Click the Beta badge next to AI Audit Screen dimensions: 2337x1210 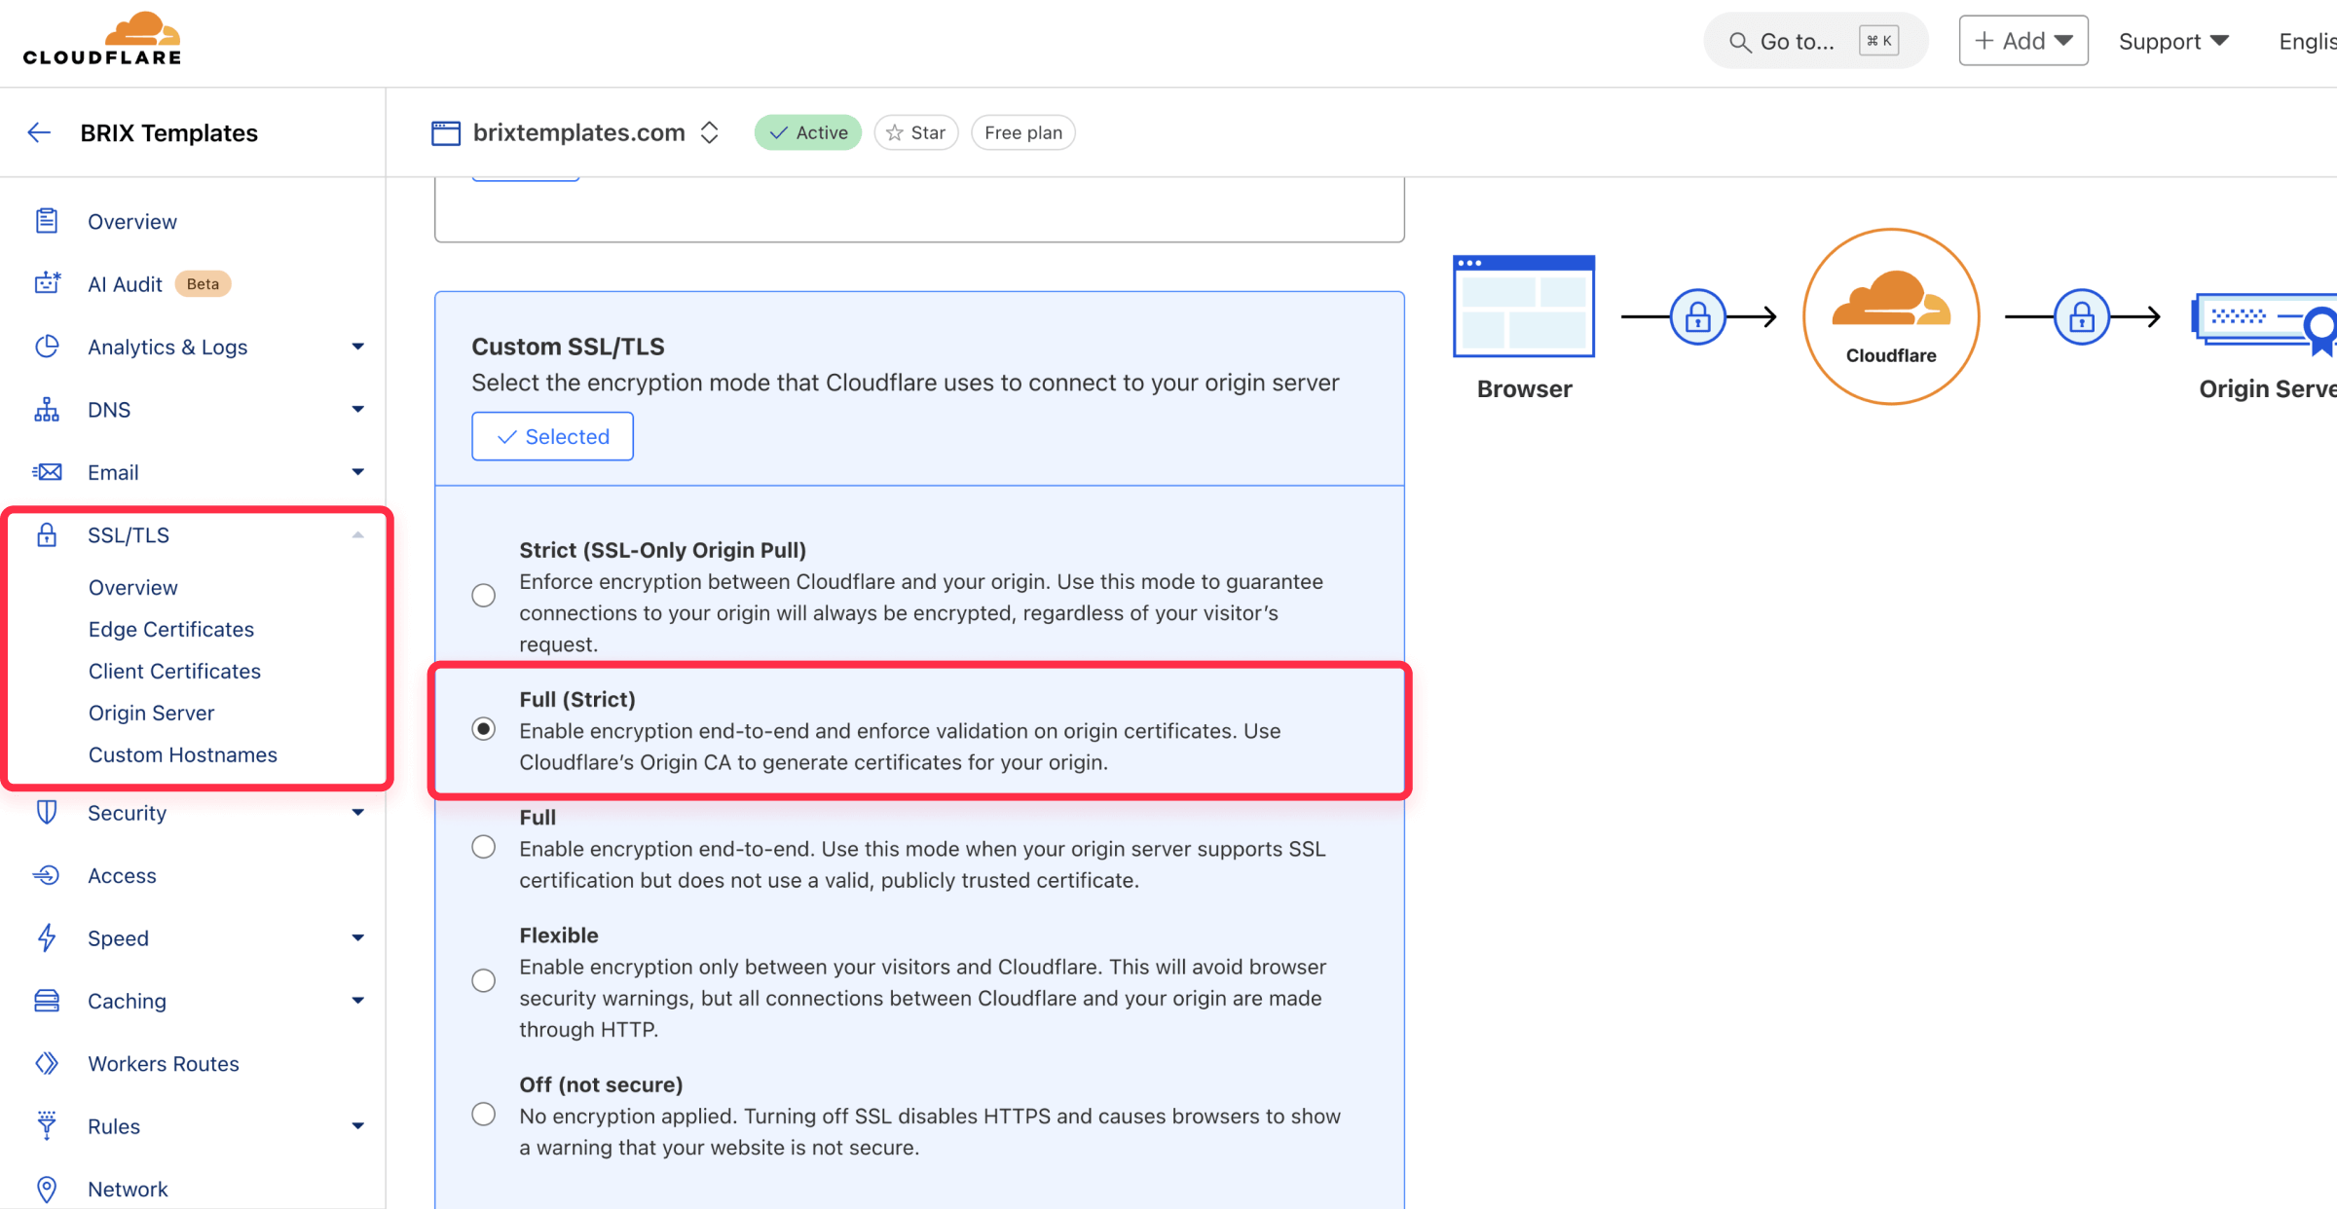pyautogui.click(x=203, y=283)
